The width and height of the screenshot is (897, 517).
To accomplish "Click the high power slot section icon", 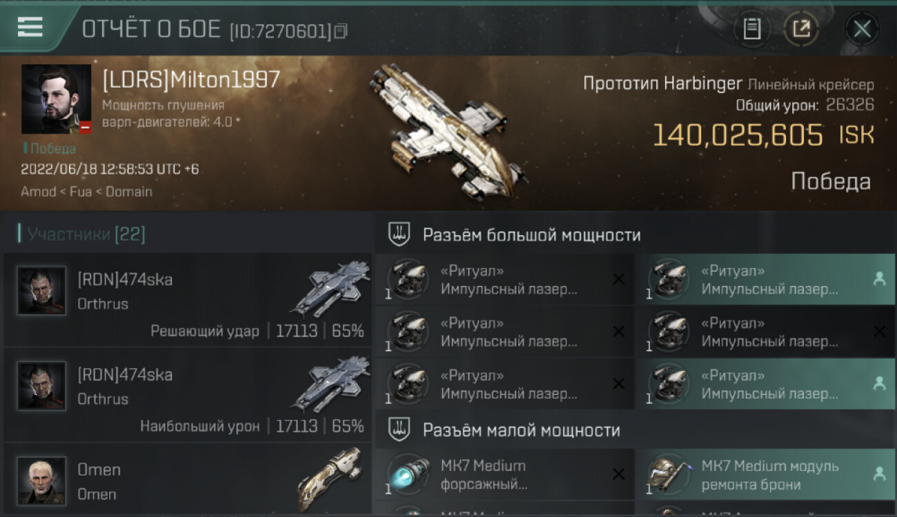I will tap(399, 235).
